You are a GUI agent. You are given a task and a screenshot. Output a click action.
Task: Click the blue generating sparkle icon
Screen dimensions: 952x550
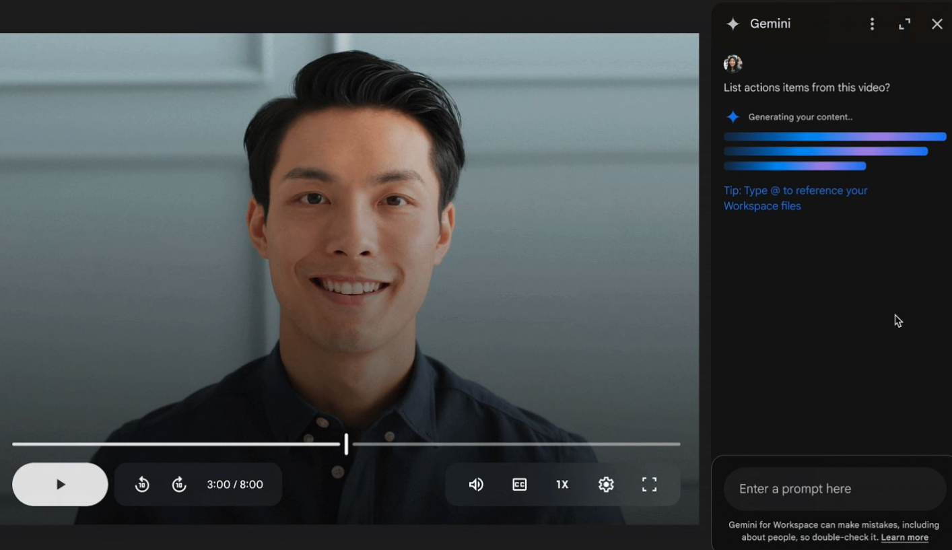click(733, 117)
